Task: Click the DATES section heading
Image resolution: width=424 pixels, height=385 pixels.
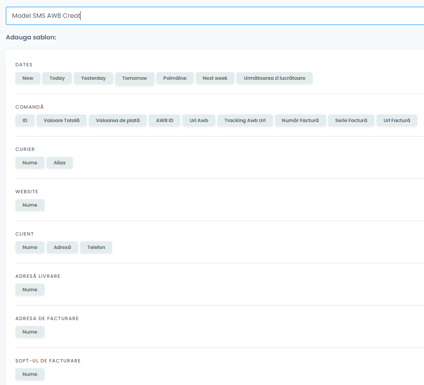Action: [x=24, y=65]
